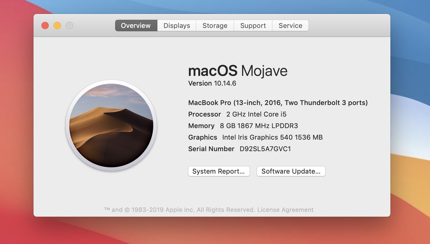Launch Software Update
The image size is (430, 244).
click(x=291, y=171)
